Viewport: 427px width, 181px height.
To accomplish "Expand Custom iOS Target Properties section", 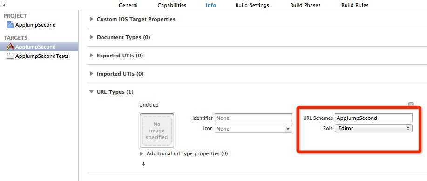I will coord(91,20).
